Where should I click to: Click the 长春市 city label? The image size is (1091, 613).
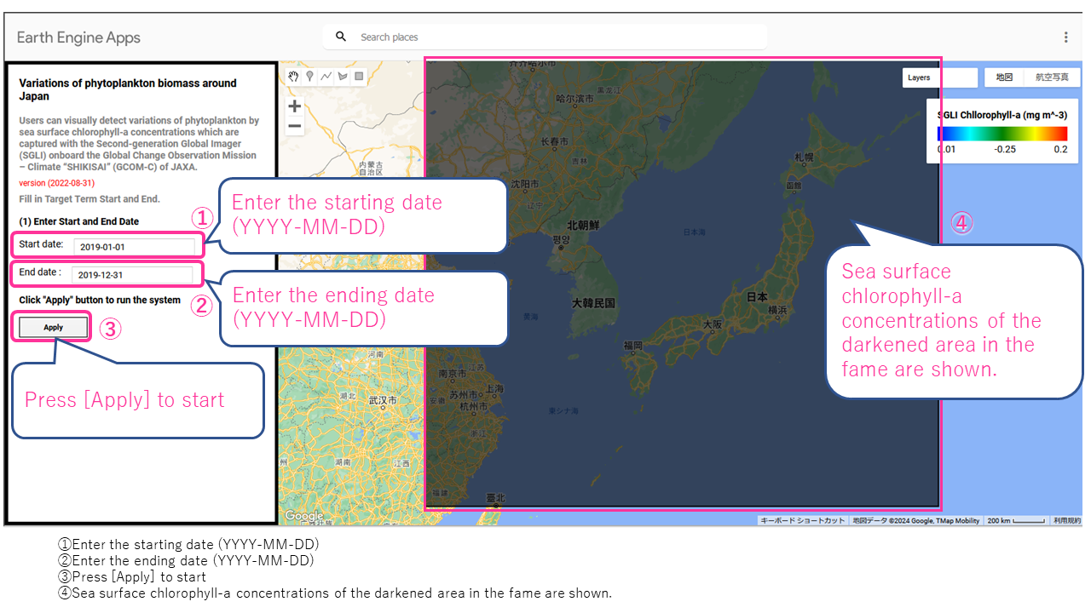click(x=553, y=140)
